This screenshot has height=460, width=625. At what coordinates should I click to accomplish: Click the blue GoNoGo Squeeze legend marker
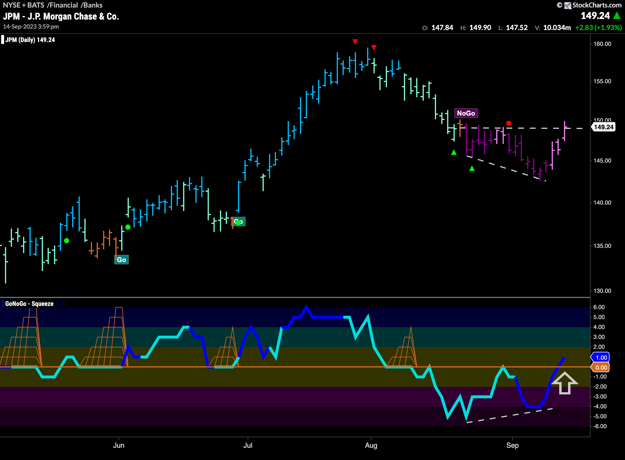(x=3, y=304)
